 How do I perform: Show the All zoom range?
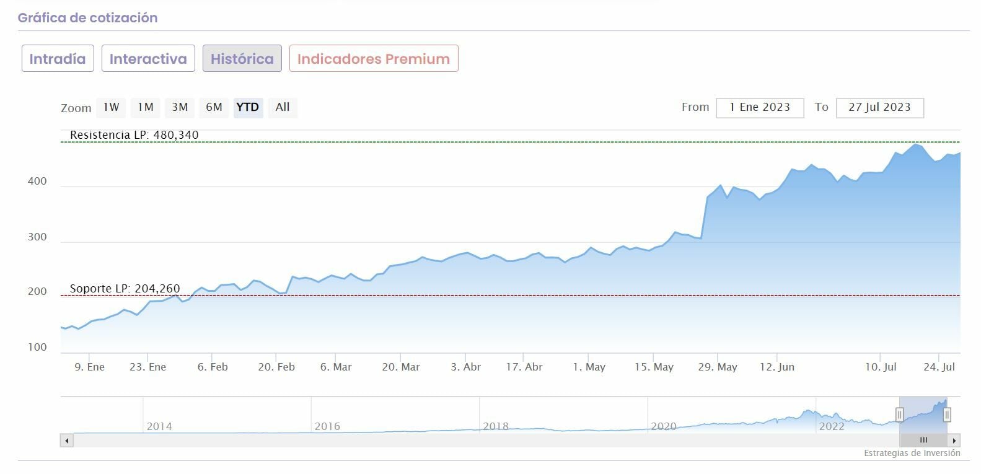pos(283,107)
